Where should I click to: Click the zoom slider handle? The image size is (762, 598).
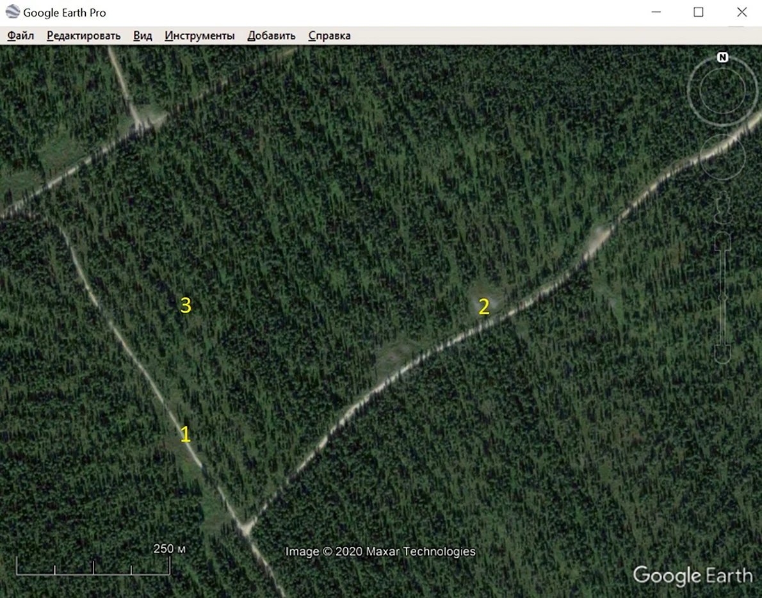point(723,297)
